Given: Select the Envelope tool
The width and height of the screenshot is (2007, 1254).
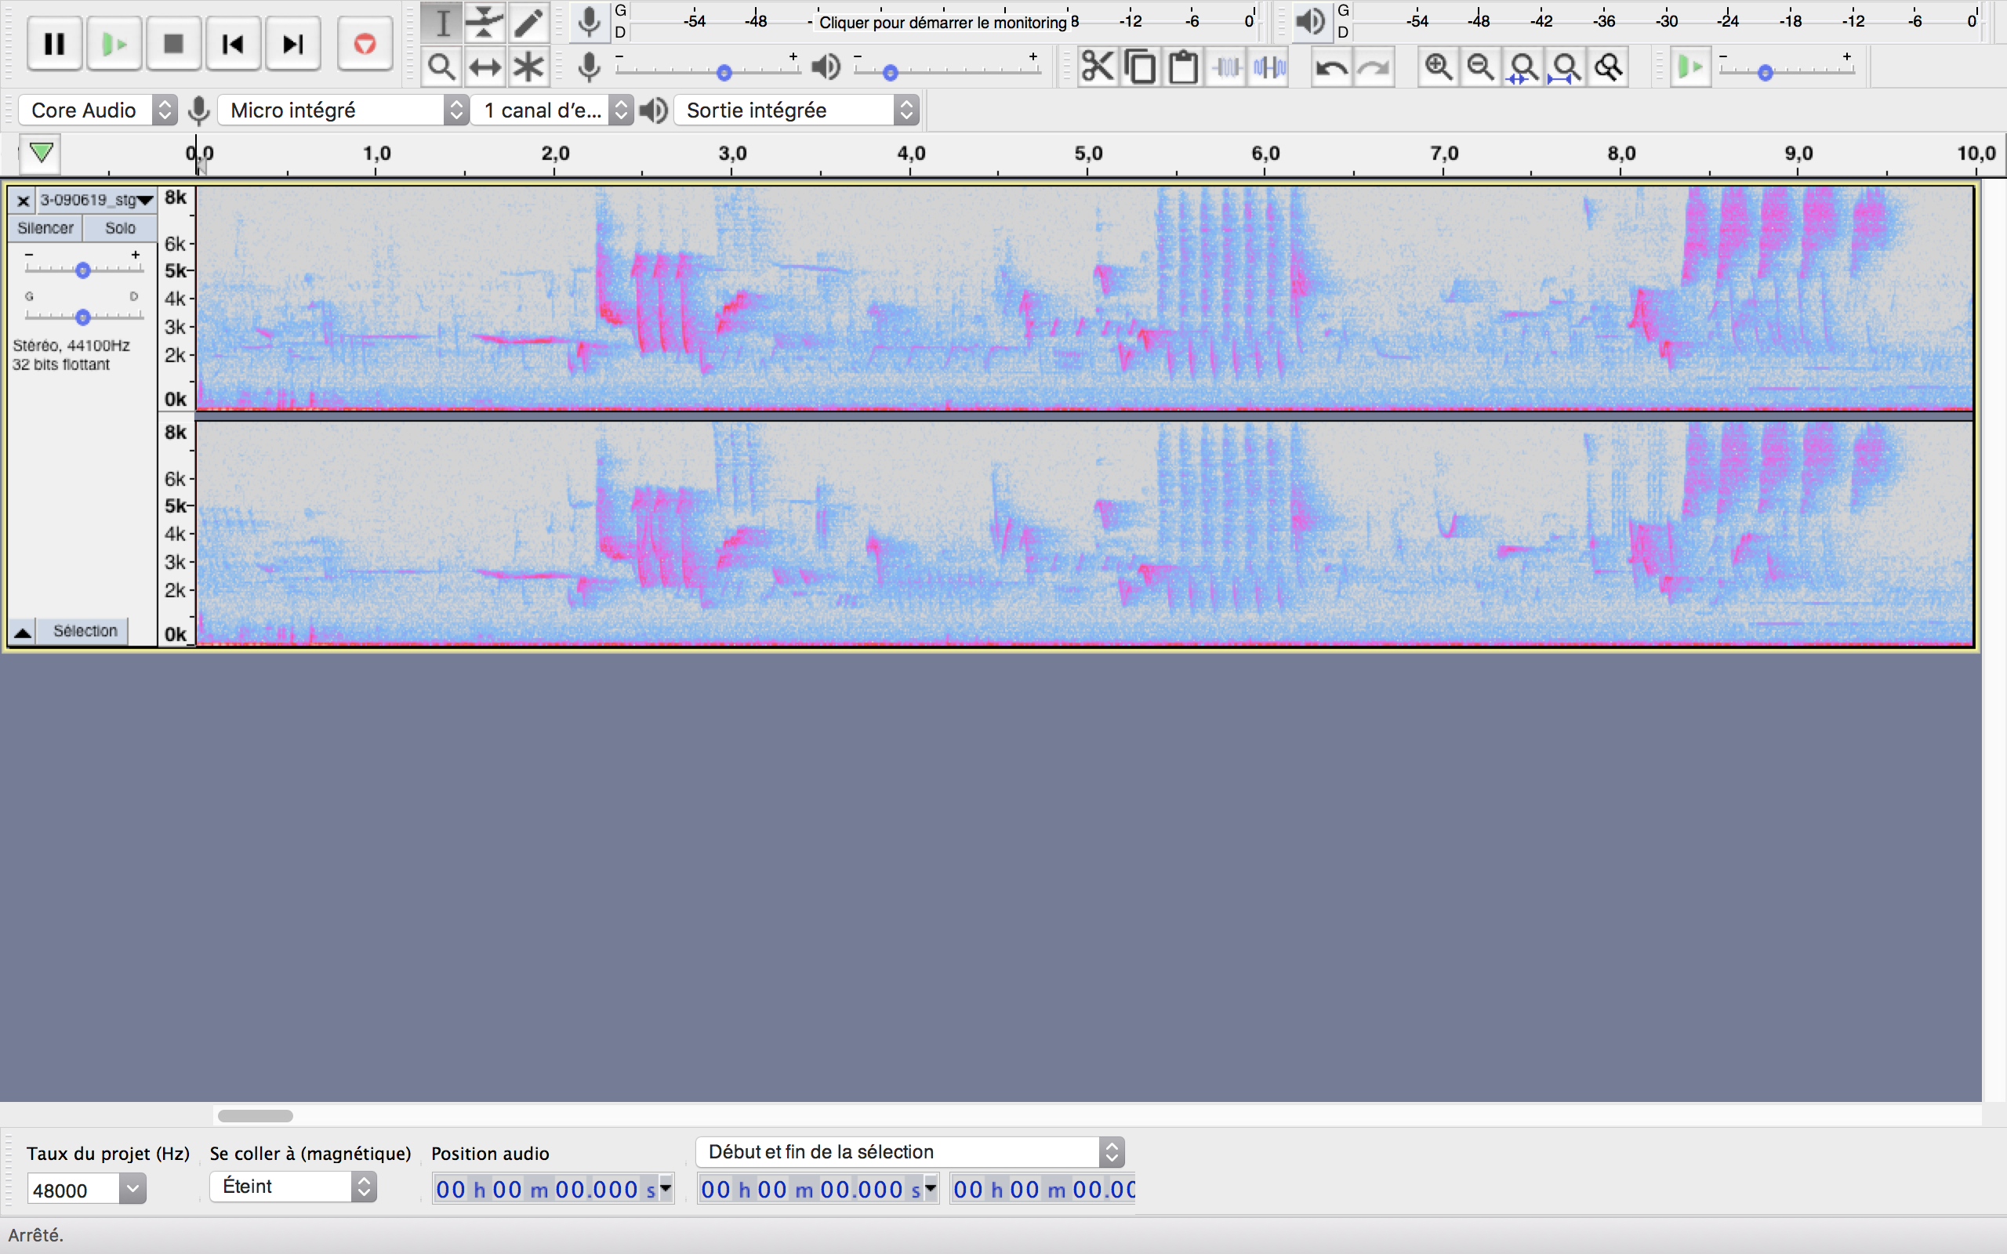Looking at the screenshot, I should click(x=485, y=23).
